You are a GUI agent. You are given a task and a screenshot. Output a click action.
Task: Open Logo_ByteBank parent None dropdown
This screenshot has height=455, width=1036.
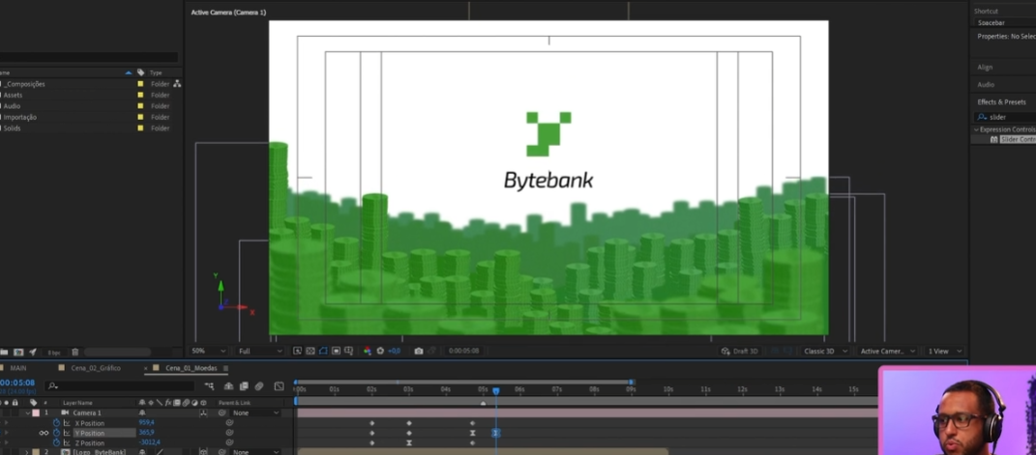256,452
